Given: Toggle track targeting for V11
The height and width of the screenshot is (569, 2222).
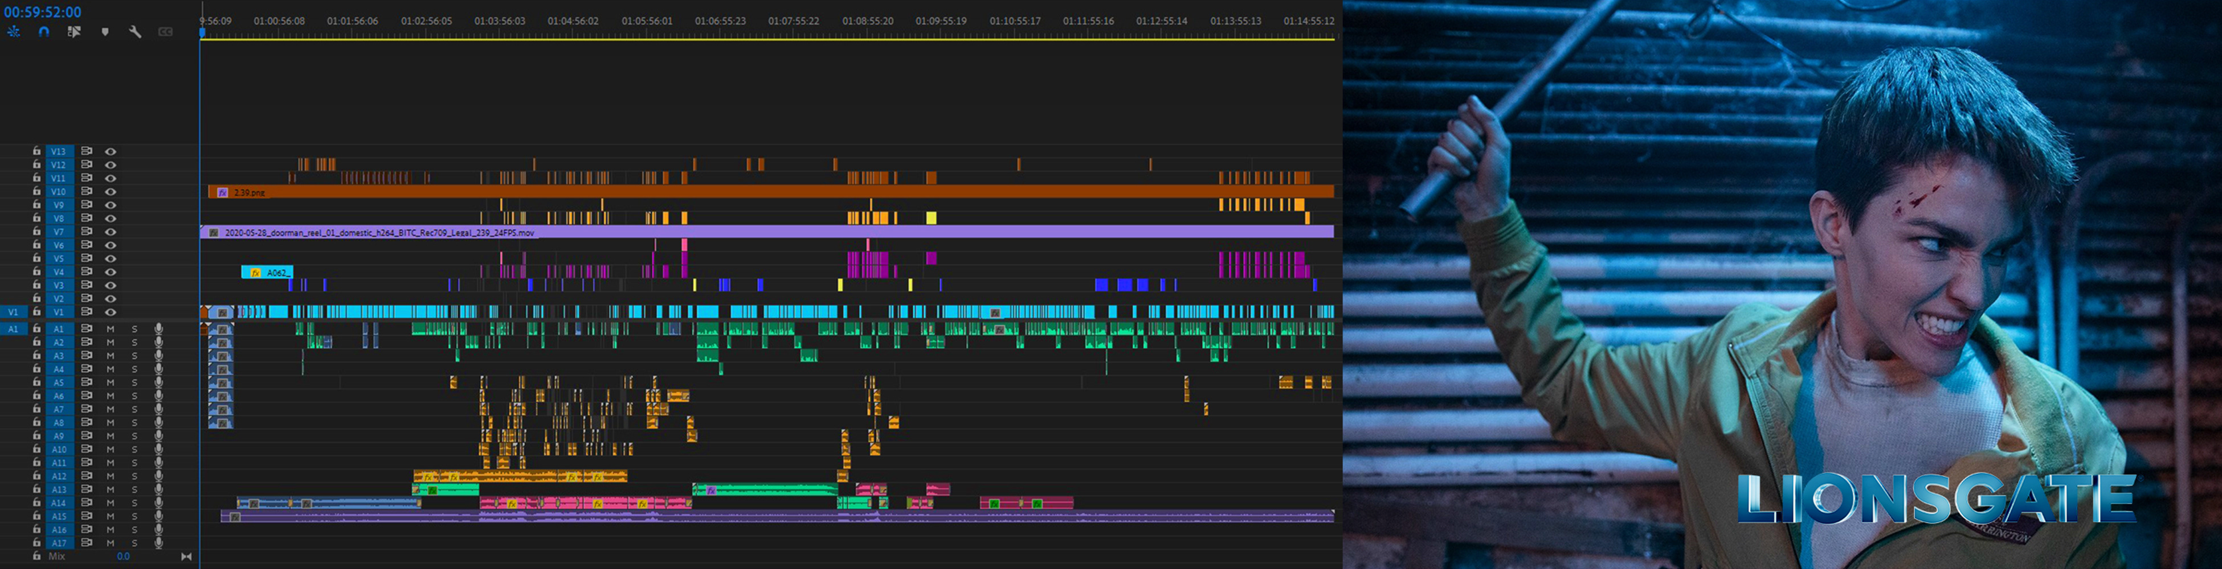Looking at the screenshot, I should (x=59, y=178).
